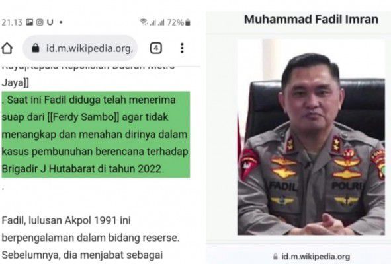
Task: Tap the Wi-Fi signal status icon
Action: (x=144, y=22)
